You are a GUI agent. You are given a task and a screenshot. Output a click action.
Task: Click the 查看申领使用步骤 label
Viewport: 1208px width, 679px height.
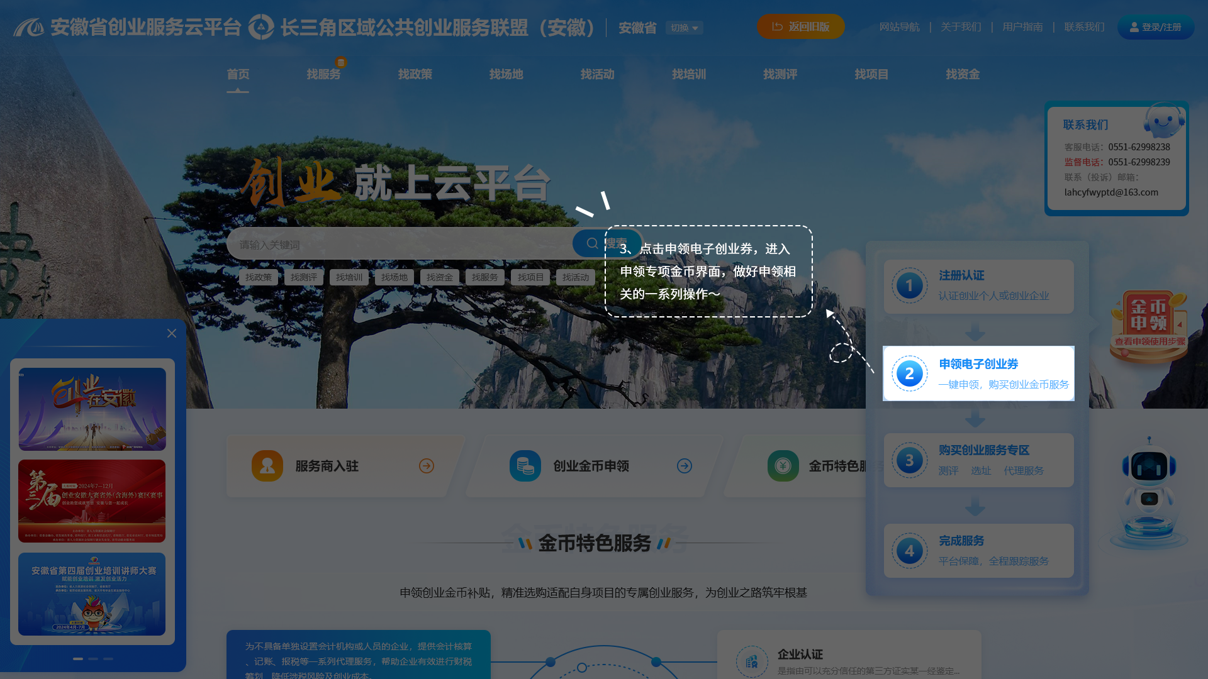click(x=1150, y=341)
